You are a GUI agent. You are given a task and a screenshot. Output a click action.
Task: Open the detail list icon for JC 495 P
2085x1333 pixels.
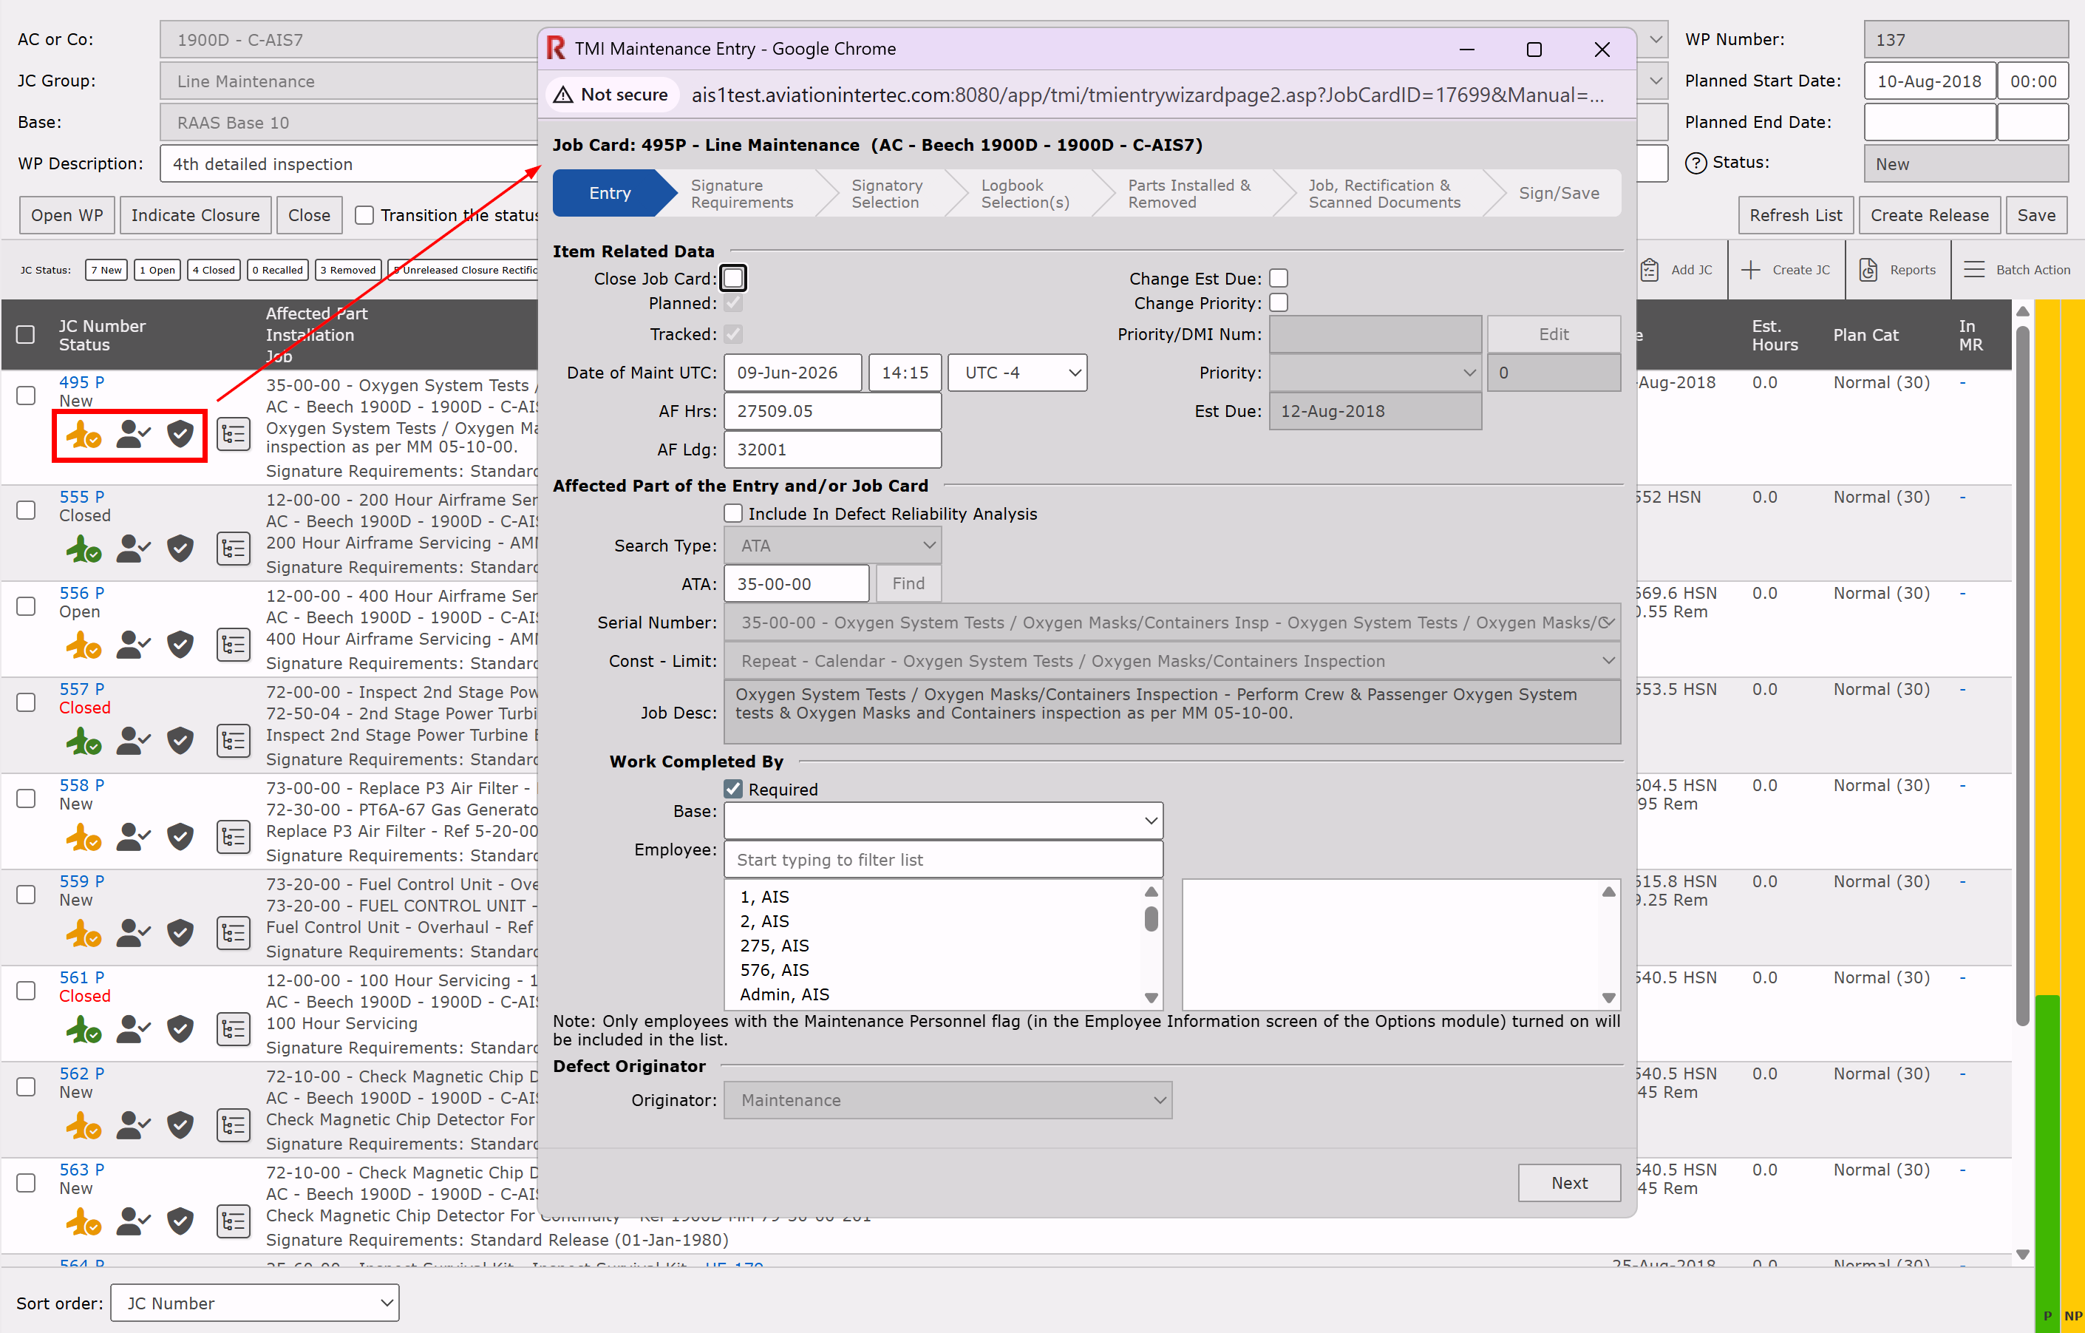point(234,434)
